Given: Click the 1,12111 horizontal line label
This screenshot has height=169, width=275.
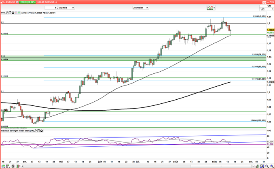Looking at the screenshot, I should click(4, 77).
